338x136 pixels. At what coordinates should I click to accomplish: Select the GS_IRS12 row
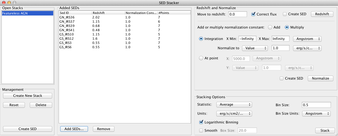click(x=125, y=39)
